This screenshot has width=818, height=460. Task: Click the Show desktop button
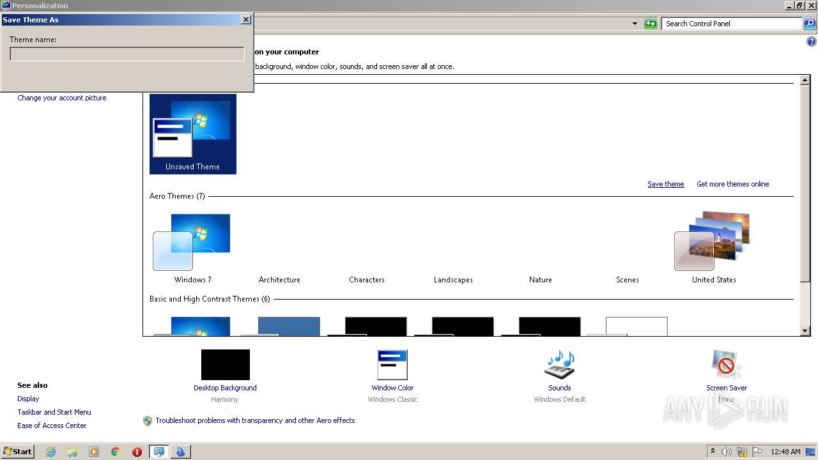click(x=811, y=452)
